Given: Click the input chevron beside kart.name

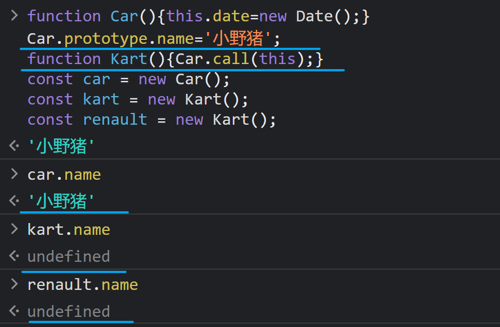Looking at the screenshot, I should 15,229.
